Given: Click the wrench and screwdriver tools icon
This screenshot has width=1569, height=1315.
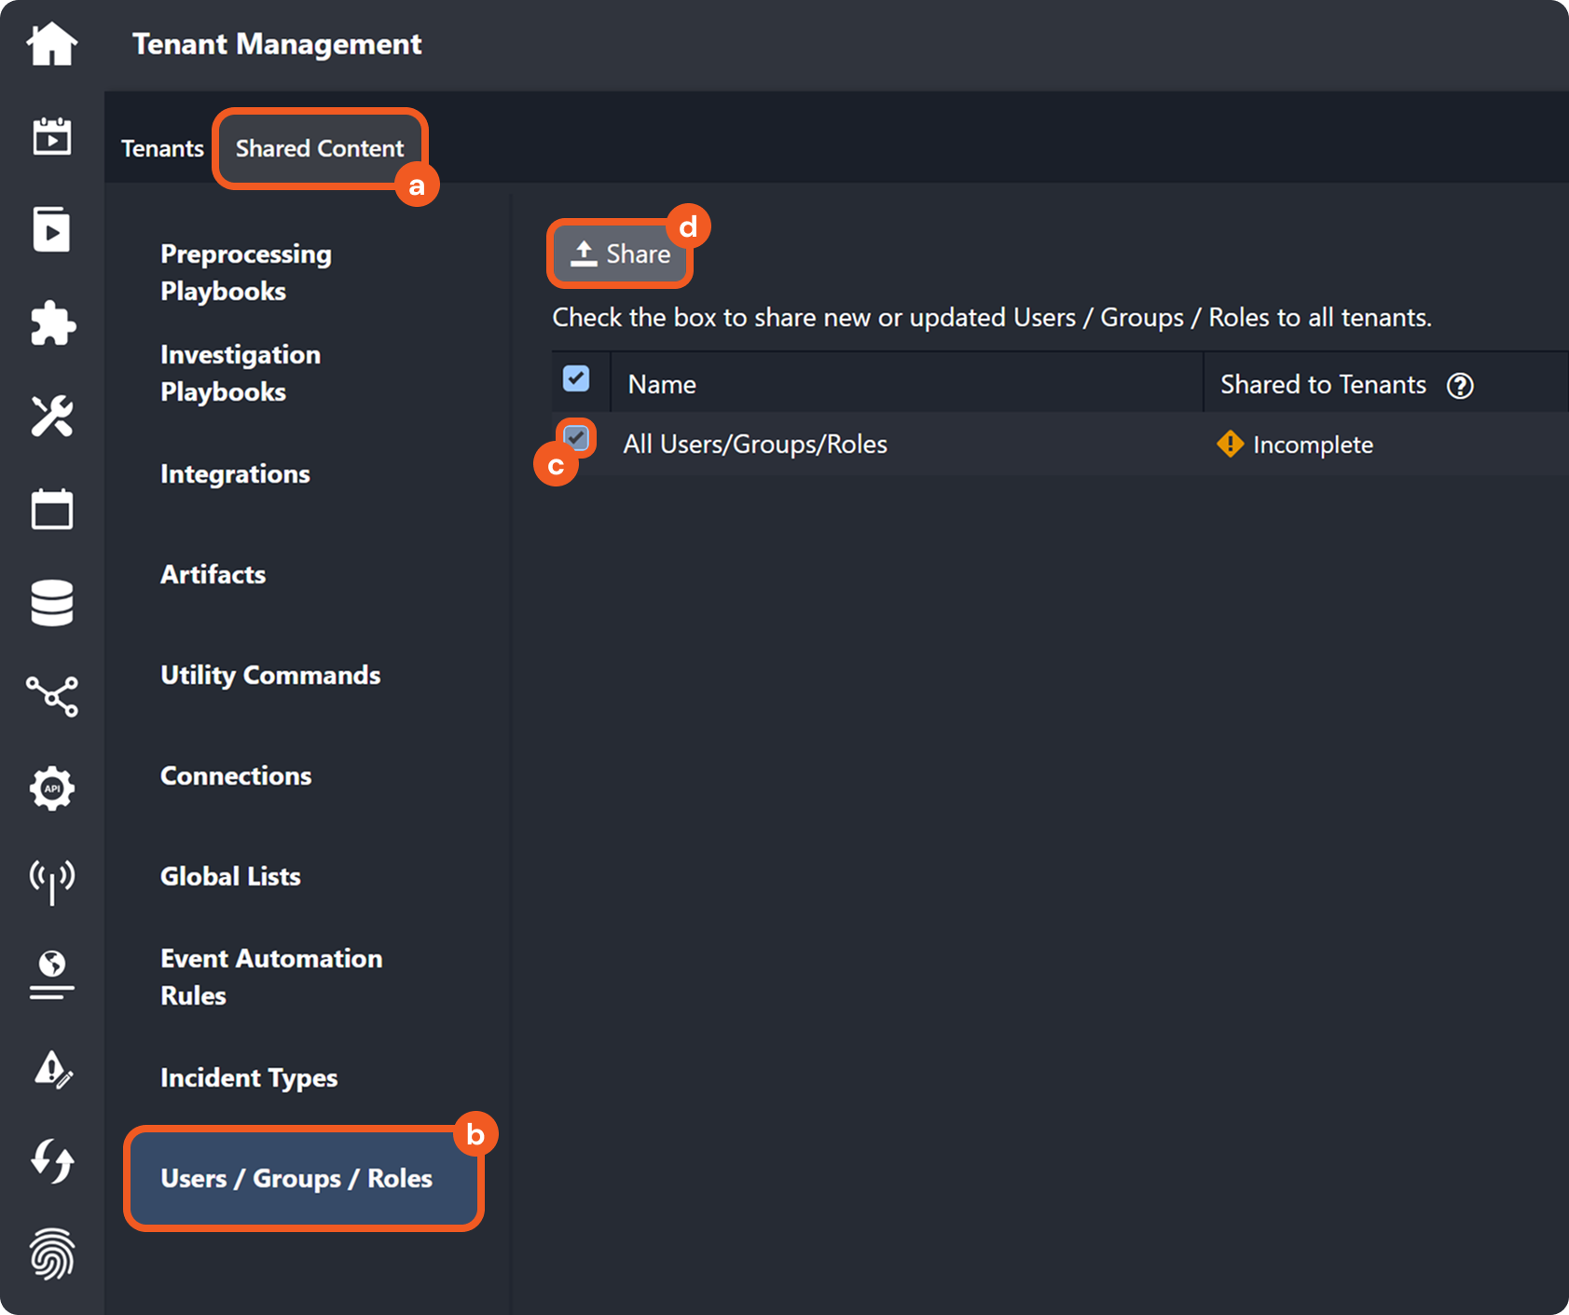Looking at the screenshot, I should (52, 416).
